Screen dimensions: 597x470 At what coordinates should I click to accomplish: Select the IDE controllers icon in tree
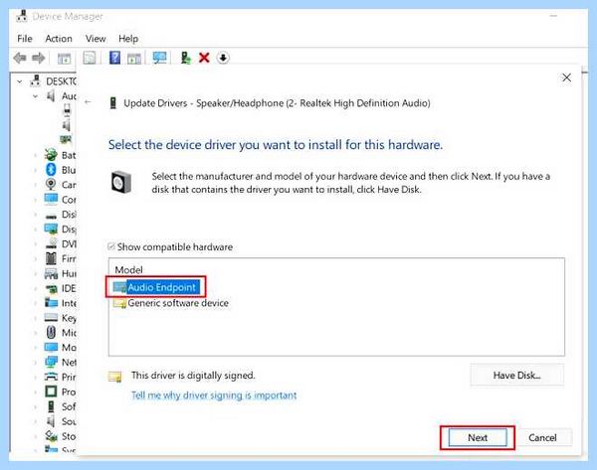pos(51,288)
